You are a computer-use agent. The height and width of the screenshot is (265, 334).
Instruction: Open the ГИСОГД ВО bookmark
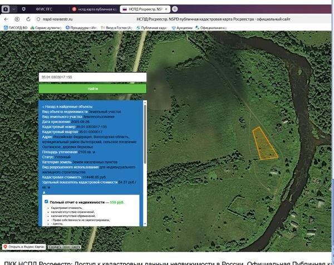point(16,28)
